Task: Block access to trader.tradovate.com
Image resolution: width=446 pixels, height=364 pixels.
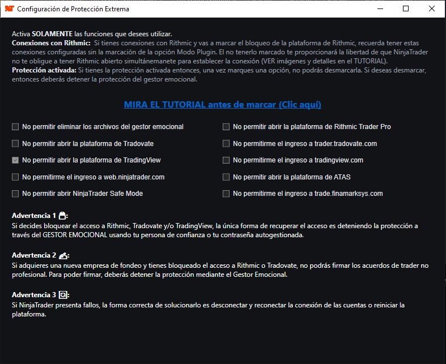Action: (226, 144)
